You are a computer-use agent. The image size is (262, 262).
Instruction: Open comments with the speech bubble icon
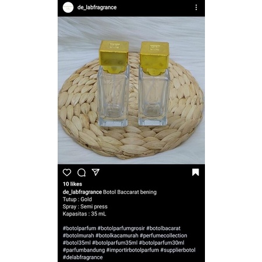point(82,172)
